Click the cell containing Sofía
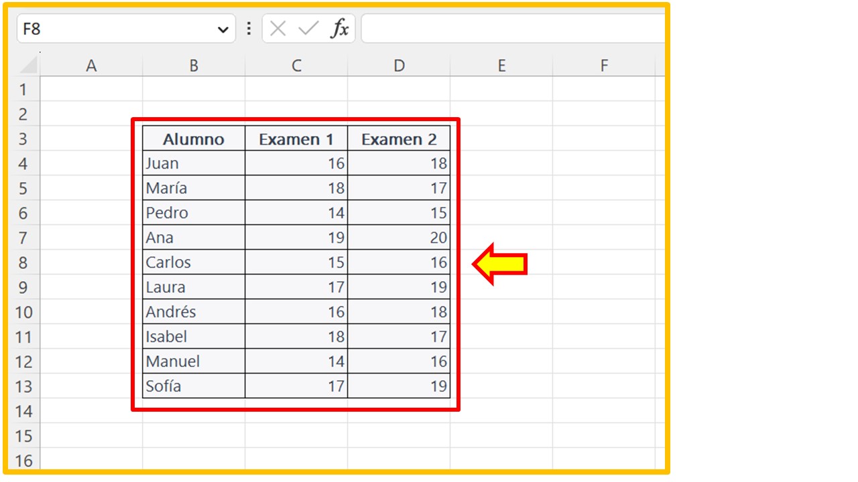 click(194, 386)
